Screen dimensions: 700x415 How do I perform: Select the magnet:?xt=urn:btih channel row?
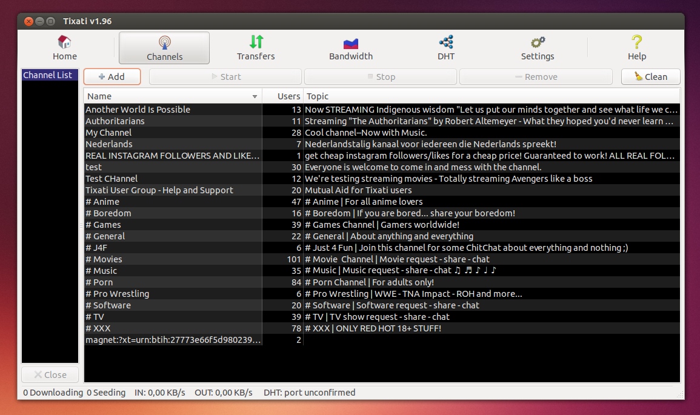tap(382, 340)
